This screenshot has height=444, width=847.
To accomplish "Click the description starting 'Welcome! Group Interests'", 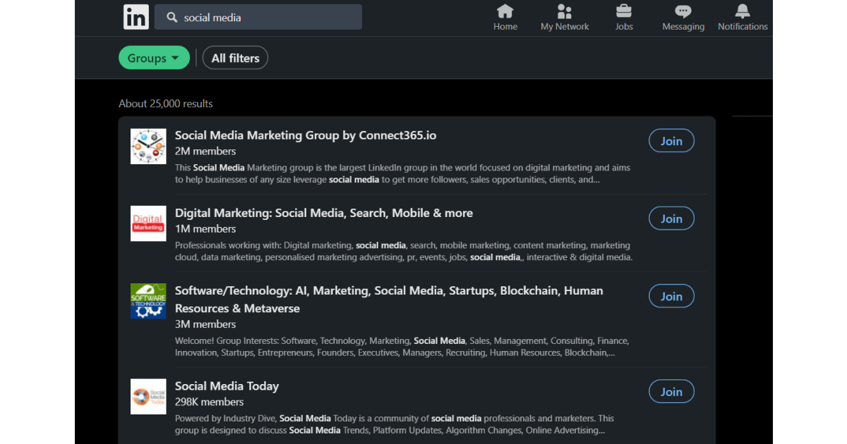I will [402, 346].
